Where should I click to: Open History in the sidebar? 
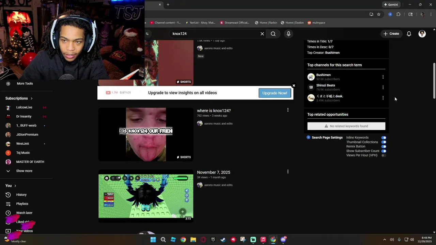[21, 195]
